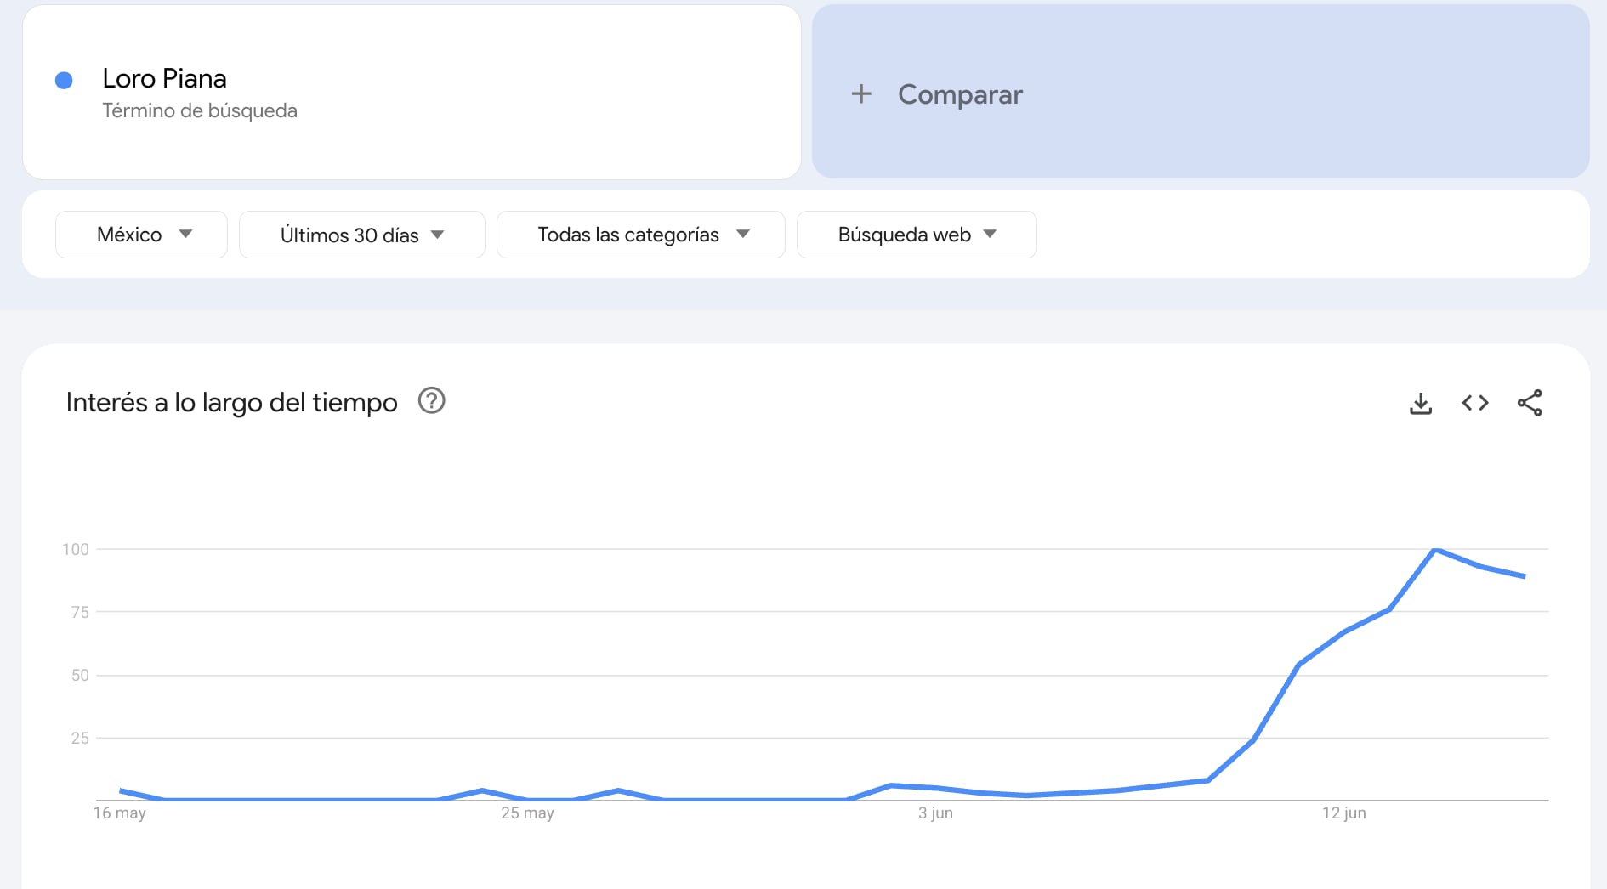Change the Últimos 30 días time range
Image resolution: width=1607 pixels, height=889 pixels.
tap(361, 234)
